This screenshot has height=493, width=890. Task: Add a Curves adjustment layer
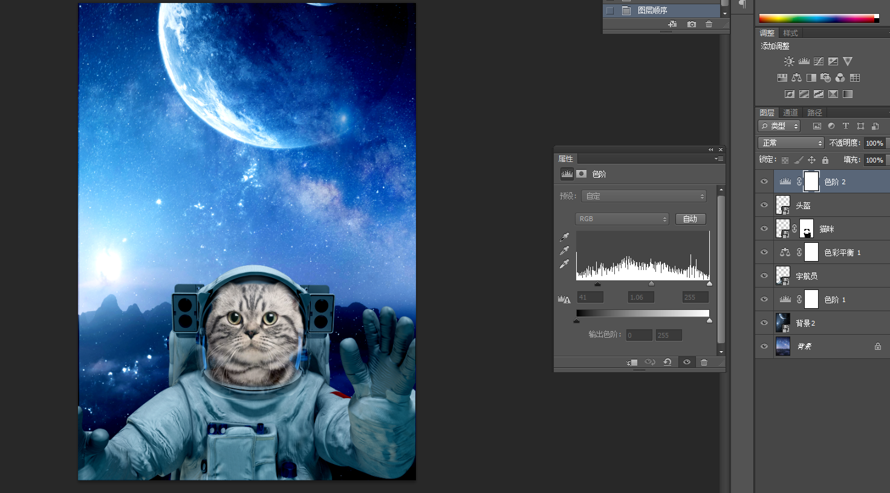(x=819, y=62)
